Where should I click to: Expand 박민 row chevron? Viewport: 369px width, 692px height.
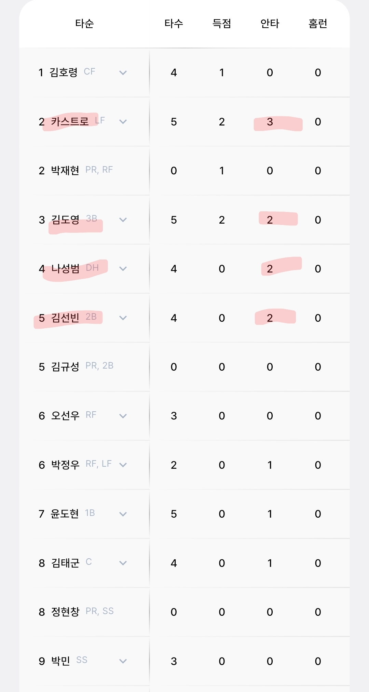123,661
